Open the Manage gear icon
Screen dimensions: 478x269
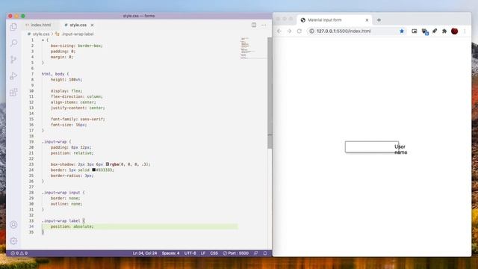[x=13, y=241]
